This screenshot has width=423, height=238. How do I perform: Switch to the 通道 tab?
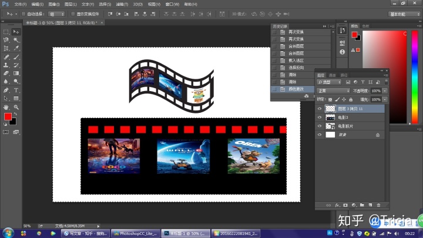click(x=332, y=75)
